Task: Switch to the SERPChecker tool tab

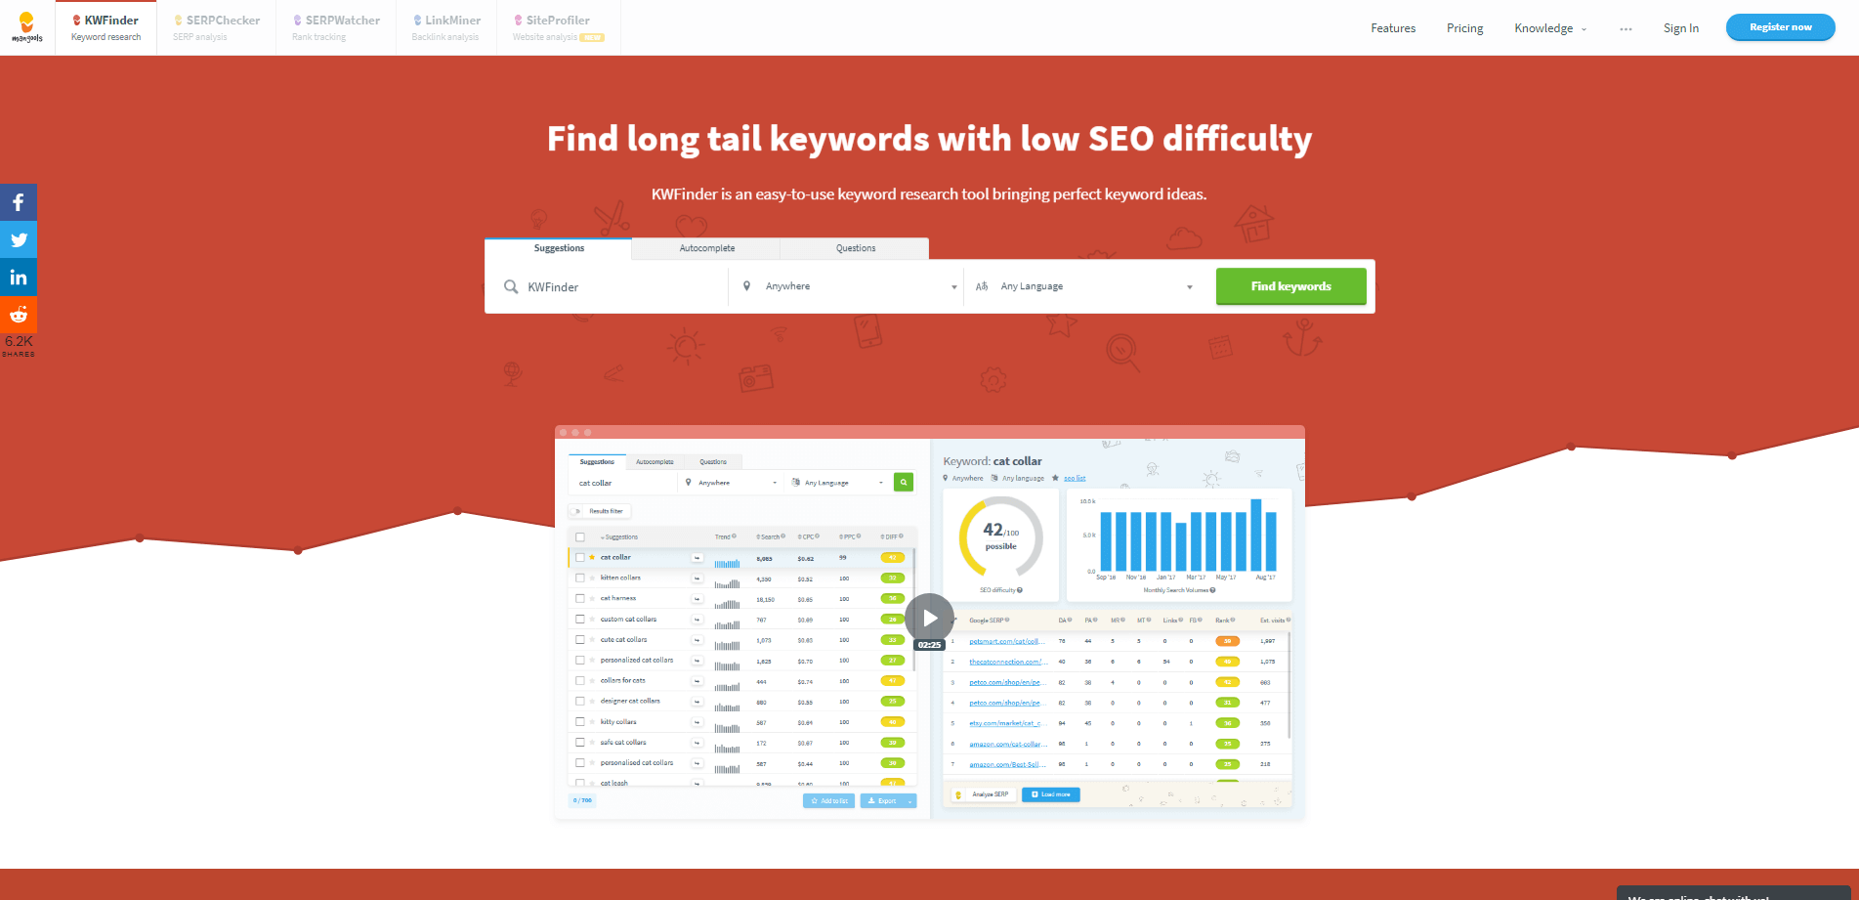Action: (217, 27)
